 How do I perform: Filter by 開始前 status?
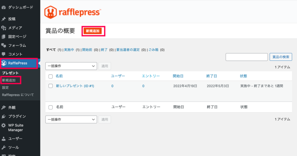[87, 50]
